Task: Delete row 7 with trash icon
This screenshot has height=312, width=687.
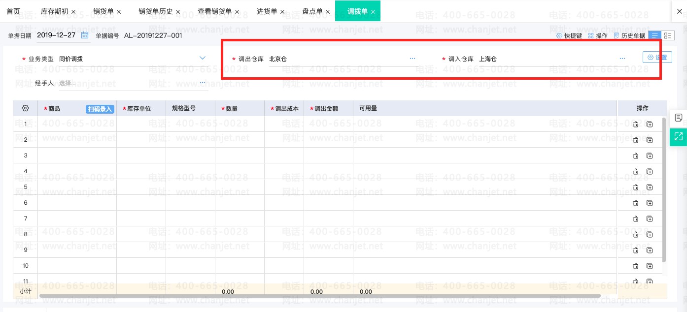Action: (636, 219)
